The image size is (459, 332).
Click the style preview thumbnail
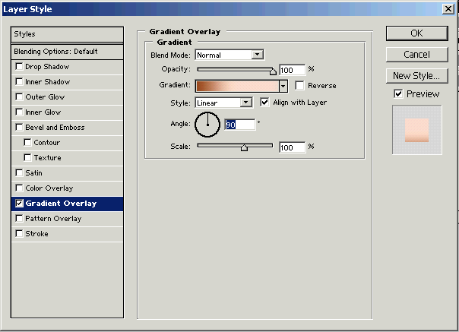[x=417, y=130]
